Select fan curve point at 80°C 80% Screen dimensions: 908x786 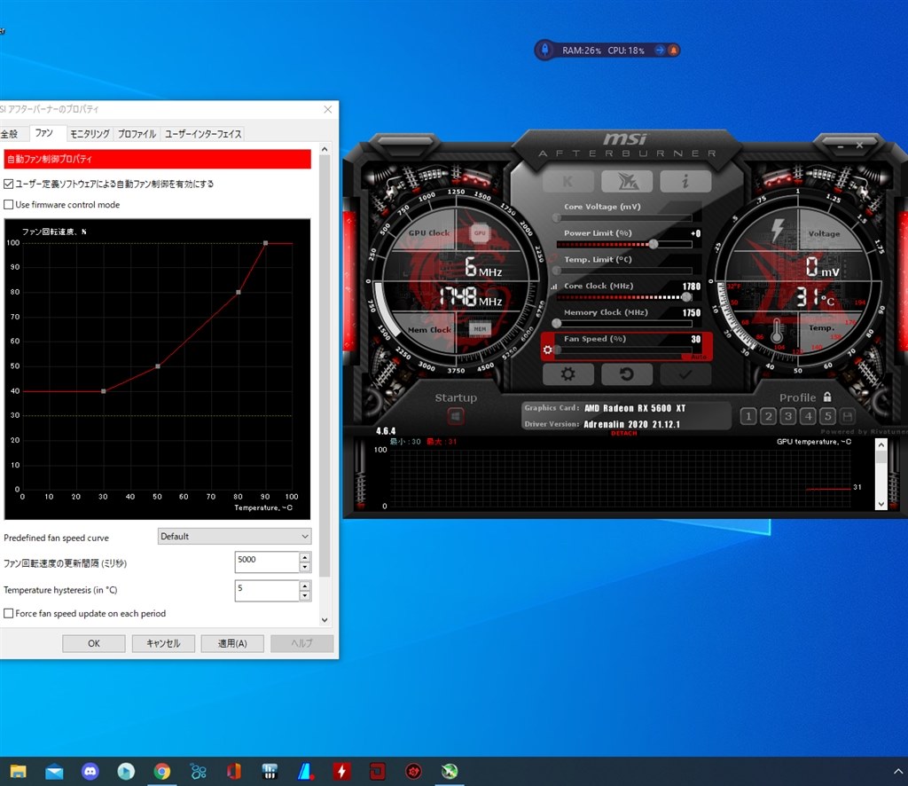[239, 292]
